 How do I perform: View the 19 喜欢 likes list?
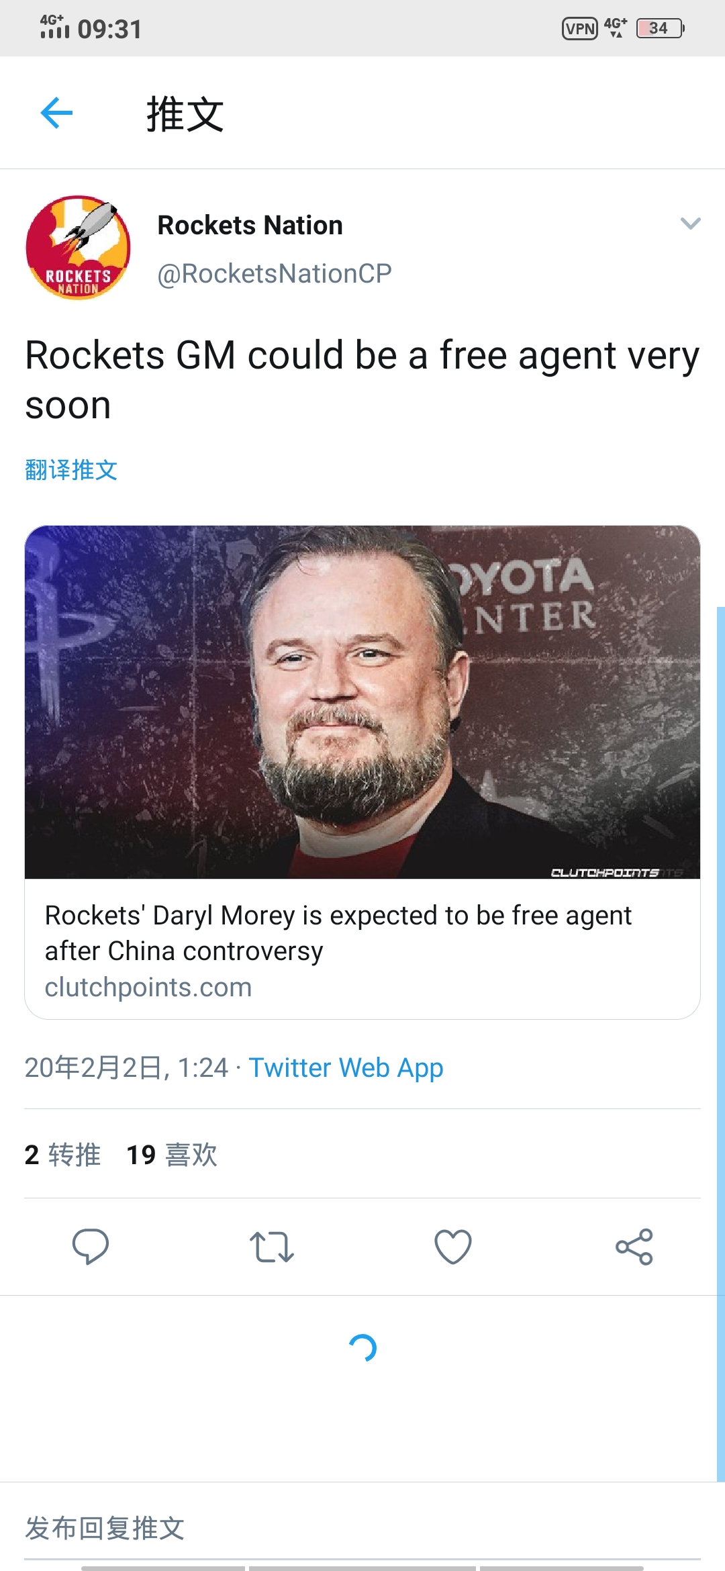click(x=172, y=1155)
